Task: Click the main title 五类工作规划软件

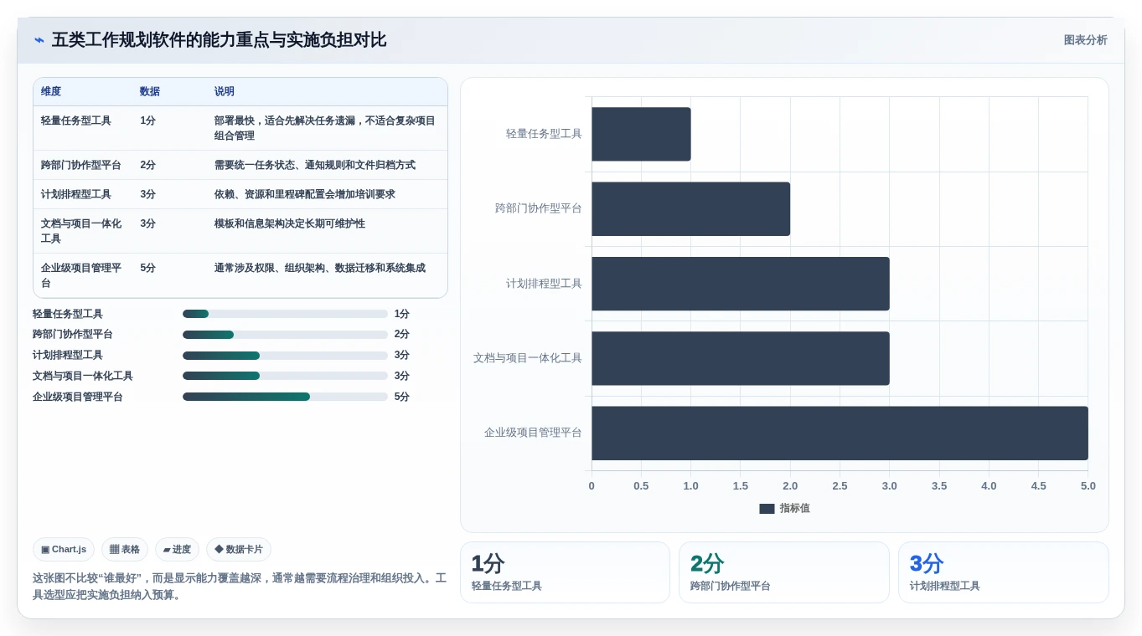Action: pos(220,40)
